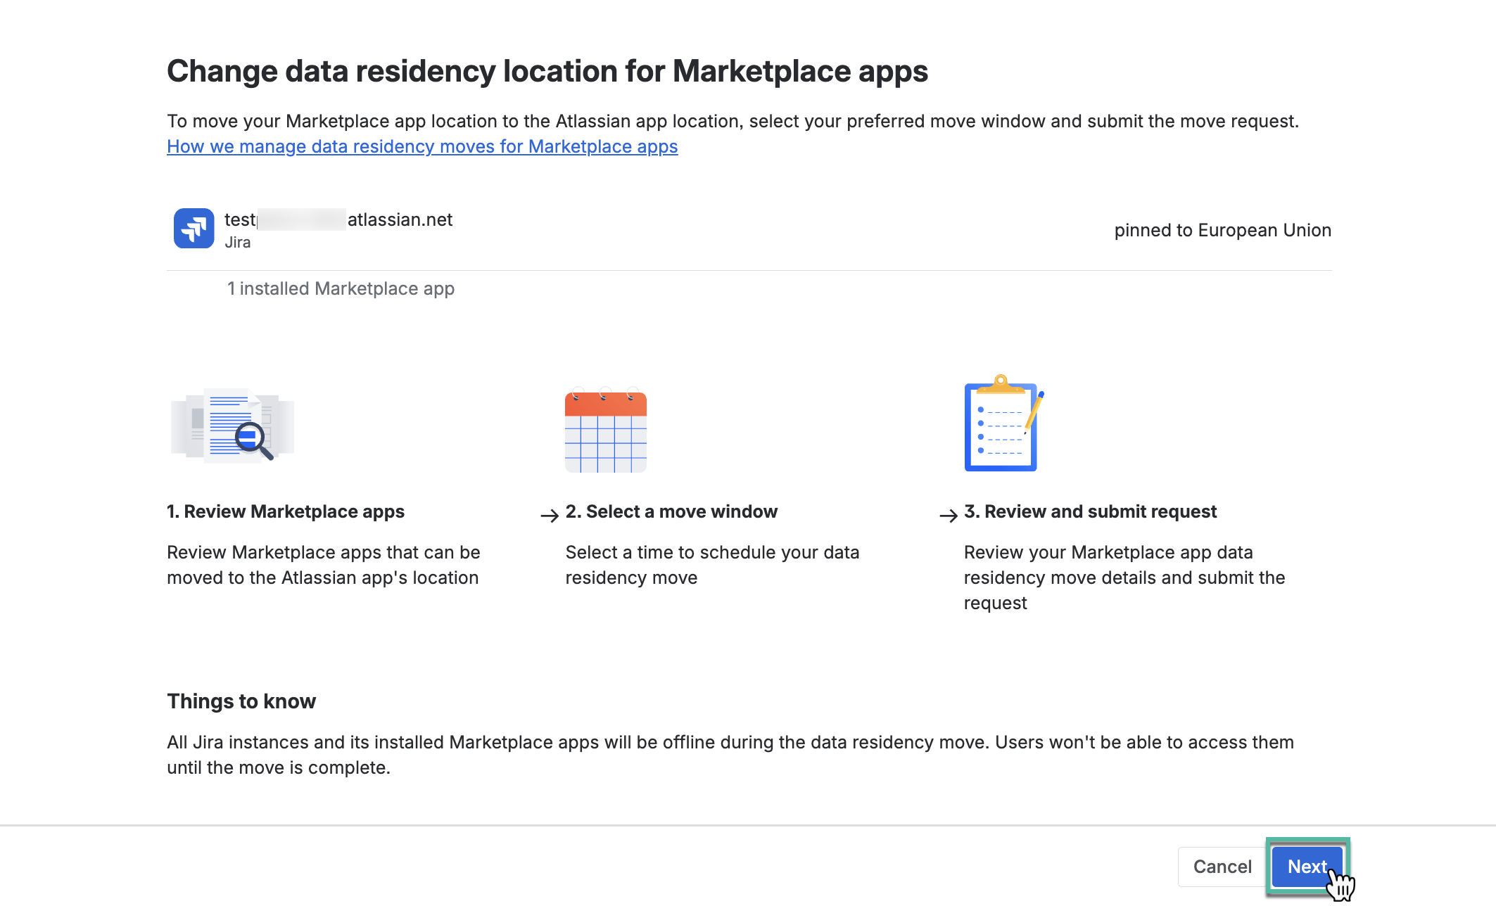Click the page title about data residency
1496x906 pixels.
click(x=547, y=71)
